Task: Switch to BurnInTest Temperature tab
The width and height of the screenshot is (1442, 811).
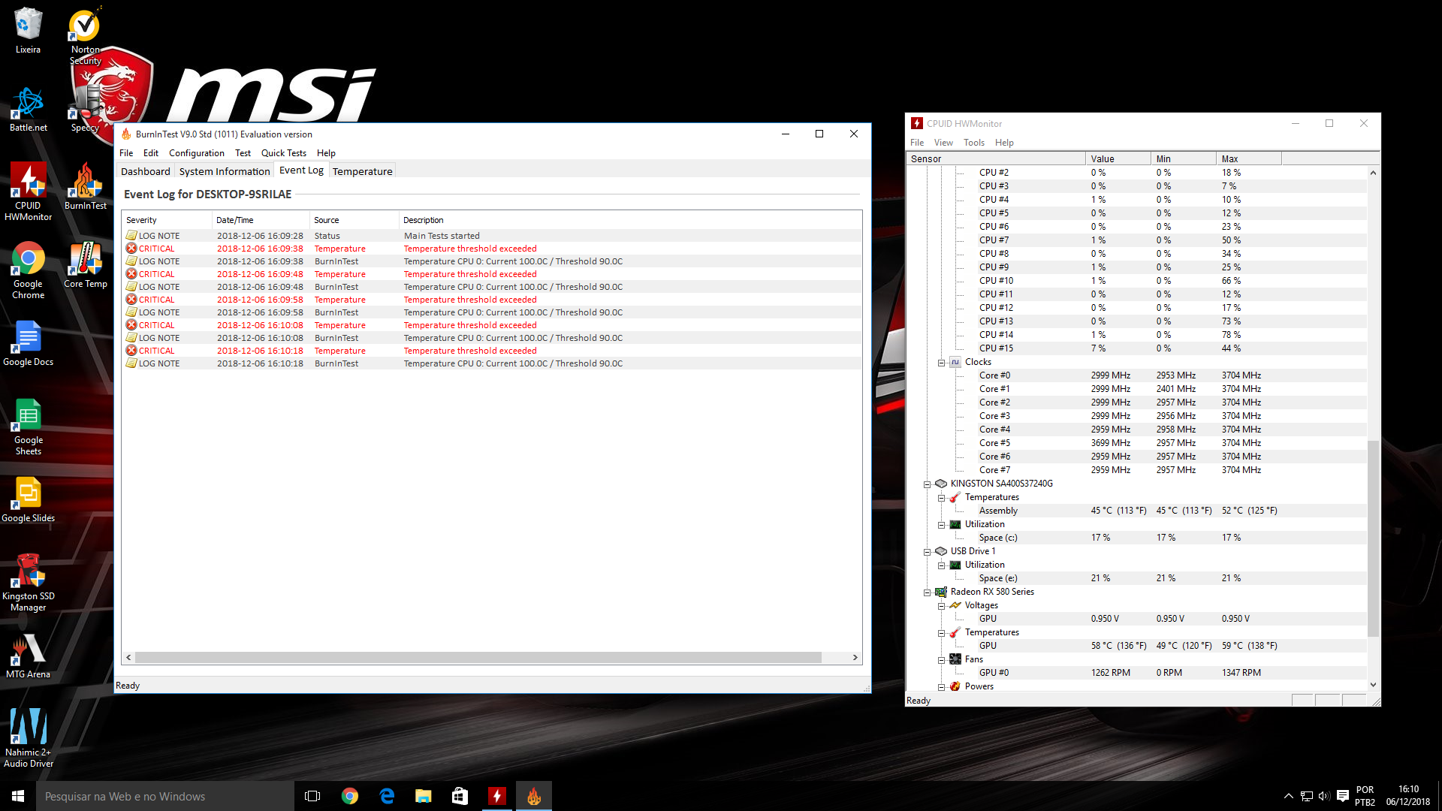Action: point(363,171)
